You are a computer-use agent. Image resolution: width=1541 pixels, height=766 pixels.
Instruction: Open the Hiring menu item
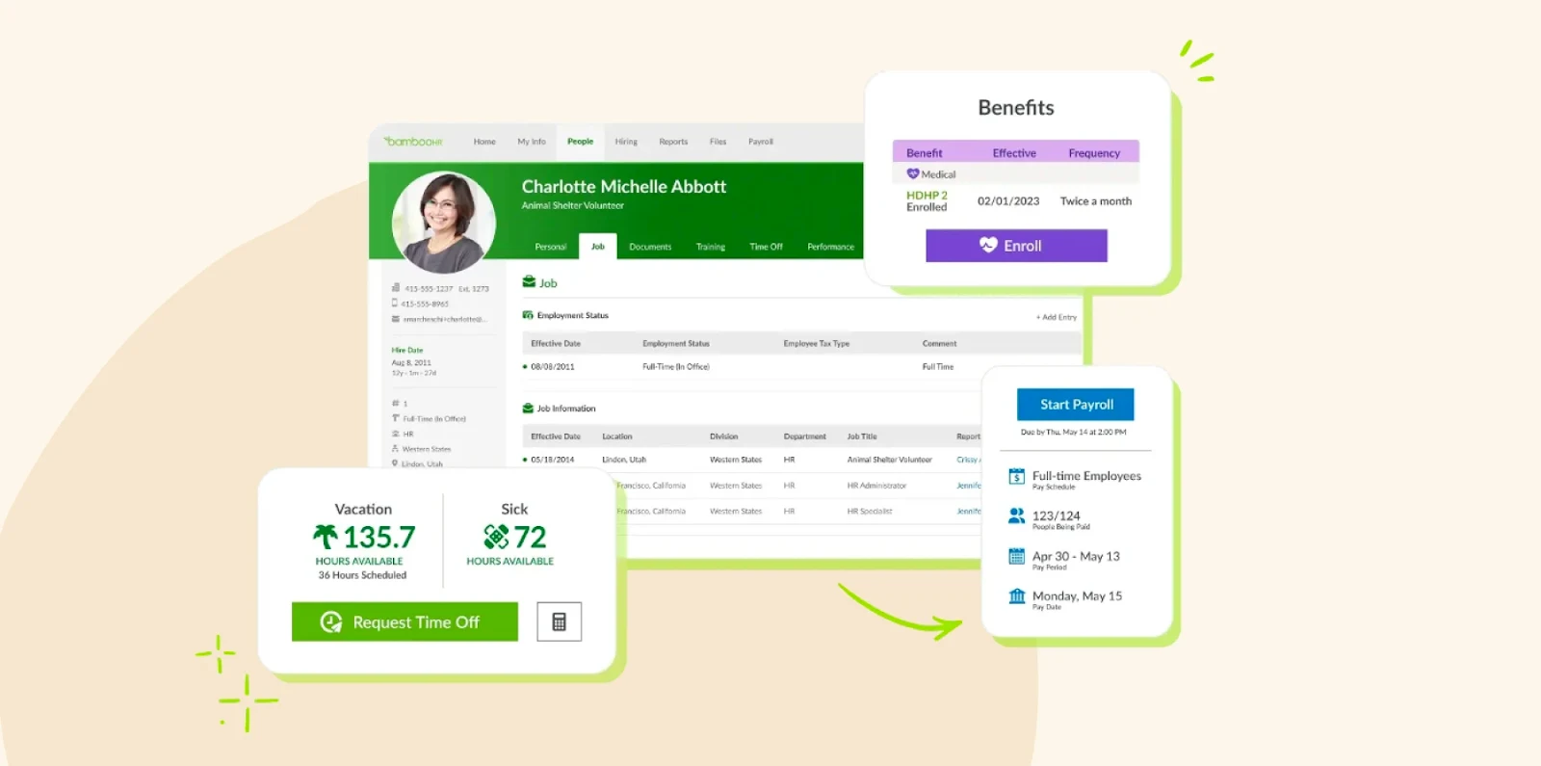626,142
